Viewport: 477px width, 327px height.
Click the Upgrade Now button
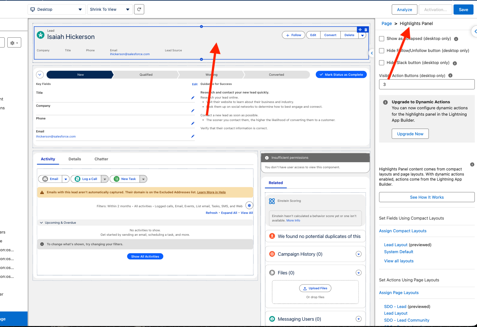click(410, 134)
